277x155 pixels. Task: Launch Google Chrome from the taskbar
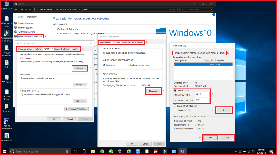point(102,151)
